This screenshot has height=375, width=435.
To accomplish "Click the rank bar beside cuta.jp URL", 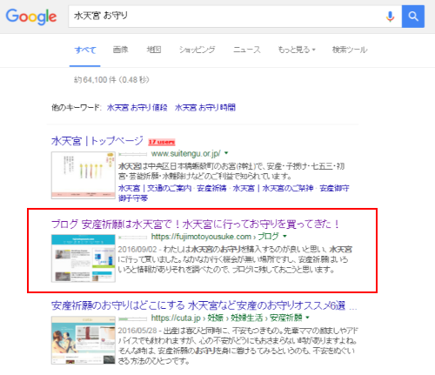I will click(133, 318).
